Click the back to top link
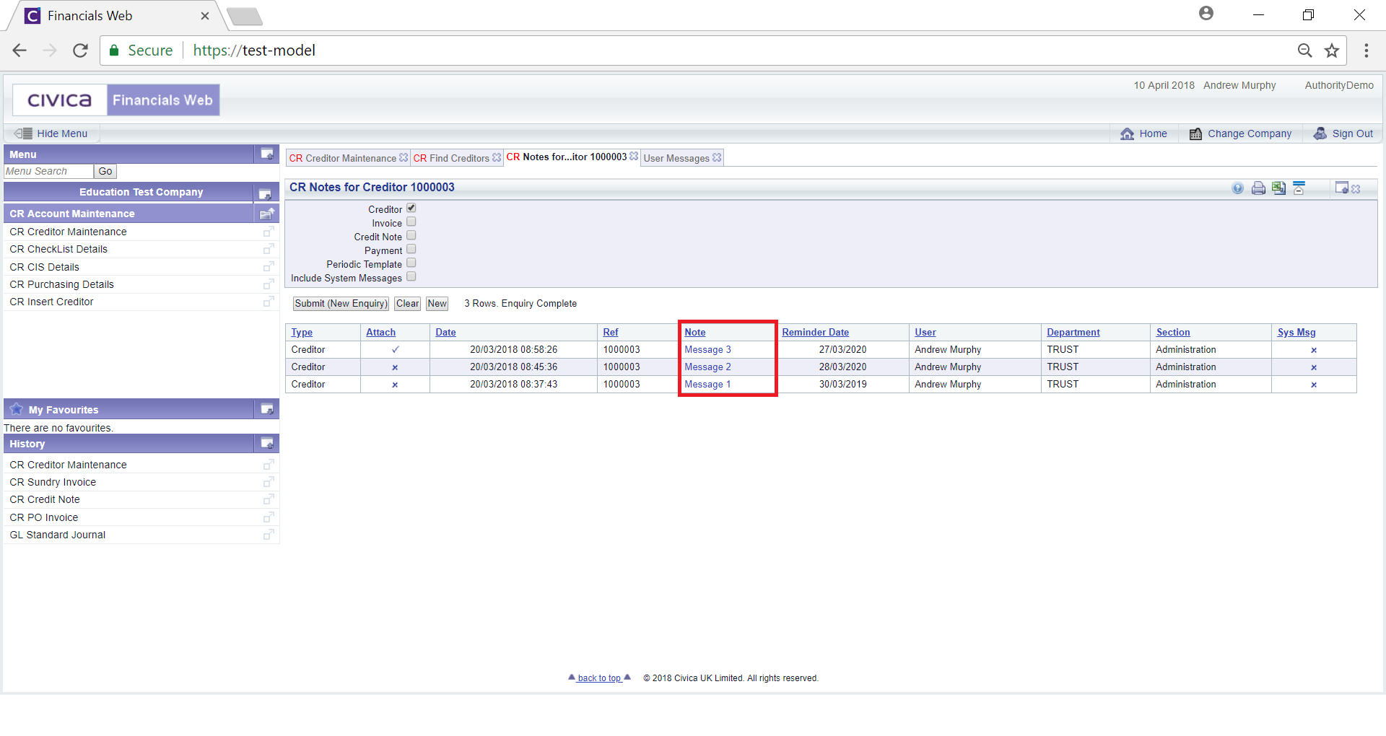 [x=599, y=678]
